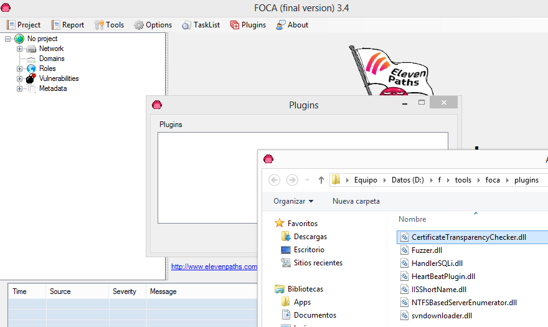Click Nueva carpeta button
The width and height of the screenshot is (548, 327).
356,201
